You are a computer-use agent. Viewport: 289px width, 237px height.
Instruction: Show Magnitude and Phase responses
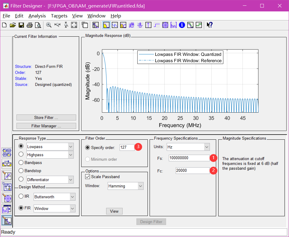[123, 25]
